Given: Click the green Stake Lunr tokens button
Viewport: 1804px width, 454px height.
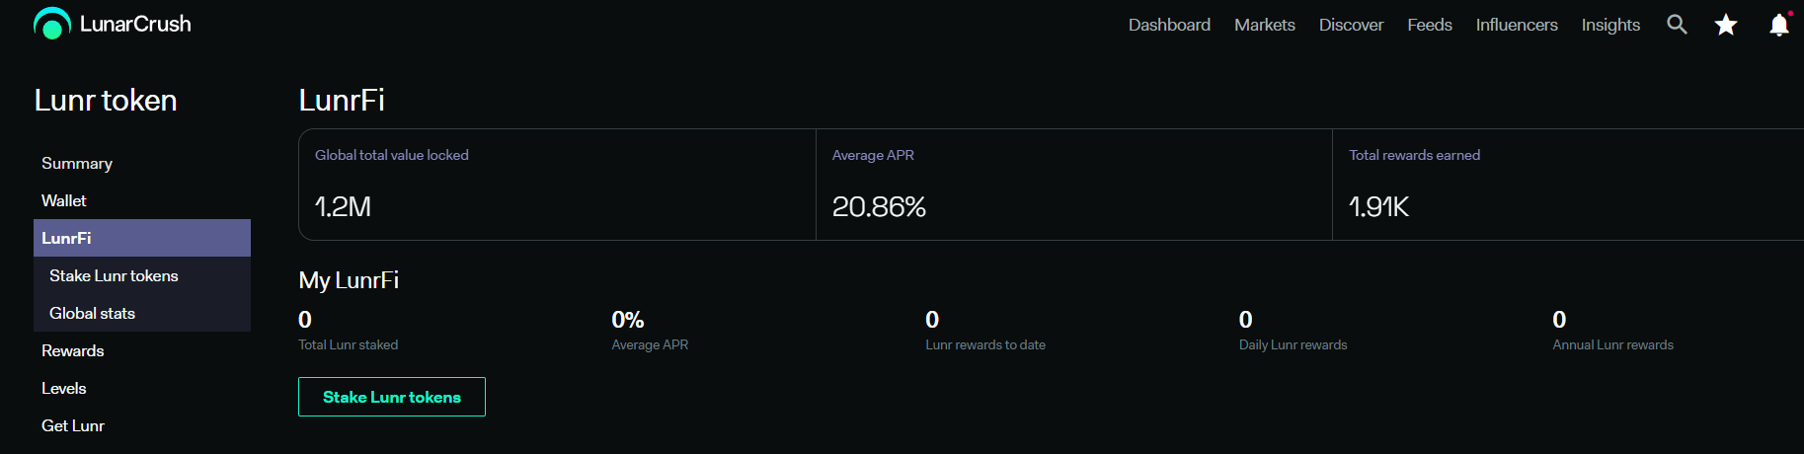Looking at the screenshot, I should (392, 397).
